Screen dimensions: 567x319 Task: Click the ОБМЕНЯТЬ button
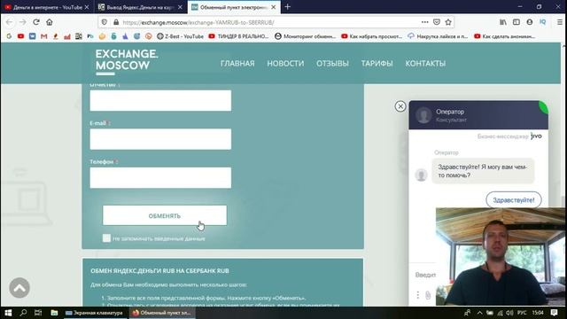[x=165, y=215]
